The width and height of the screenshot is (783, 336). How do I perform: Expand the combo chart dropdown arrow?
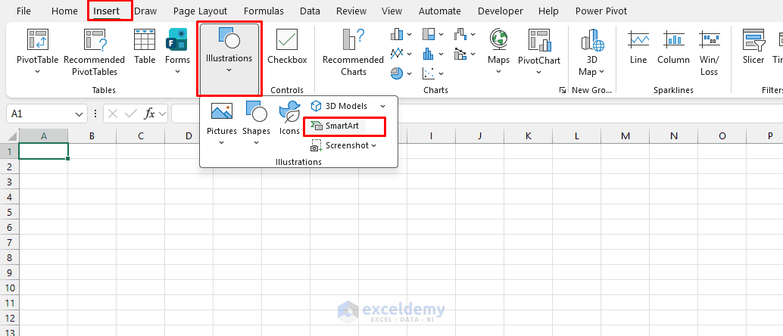point(473,54)
